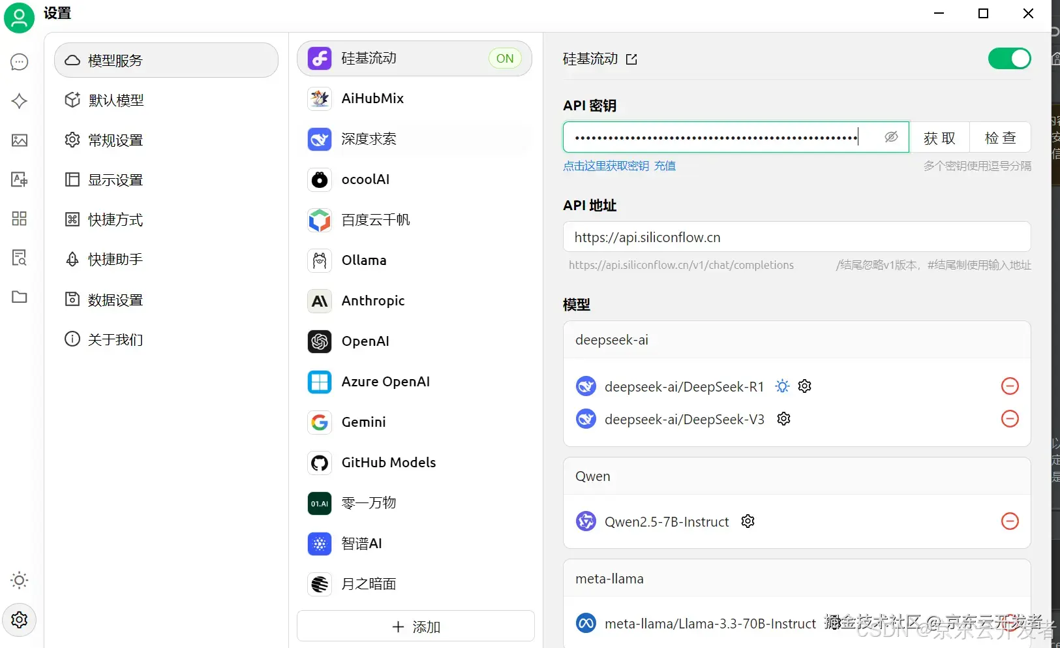Toggle the 硅基流动 provider enable switch
Viewport: 1060px width, 648px height.
coord(1009,59)
